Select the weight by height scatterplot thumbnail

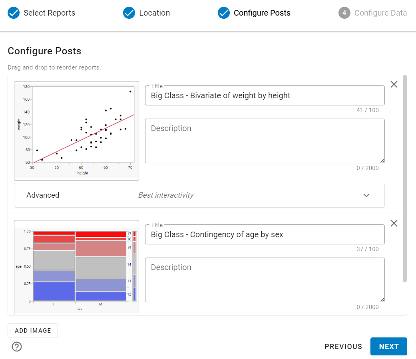(x=77, y=131)
